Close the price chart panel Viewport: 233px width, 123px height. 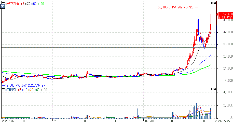click(215, 3)
